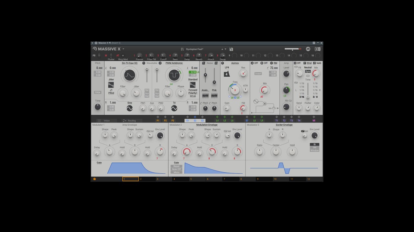Viewport: 414px width, 232px height.
Task: Click the round NI icon in header
Action: coord(308,49)
